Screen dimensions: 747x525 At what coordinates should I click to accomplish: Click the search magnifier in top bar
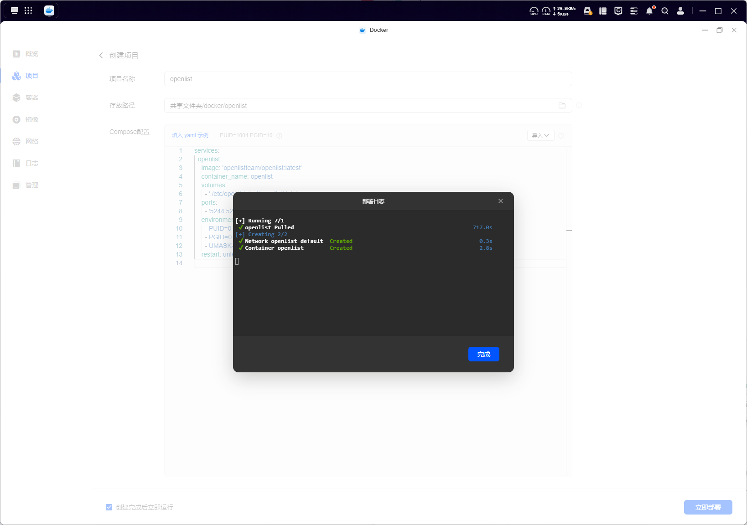pyautogui.click(x=665, y=11)
